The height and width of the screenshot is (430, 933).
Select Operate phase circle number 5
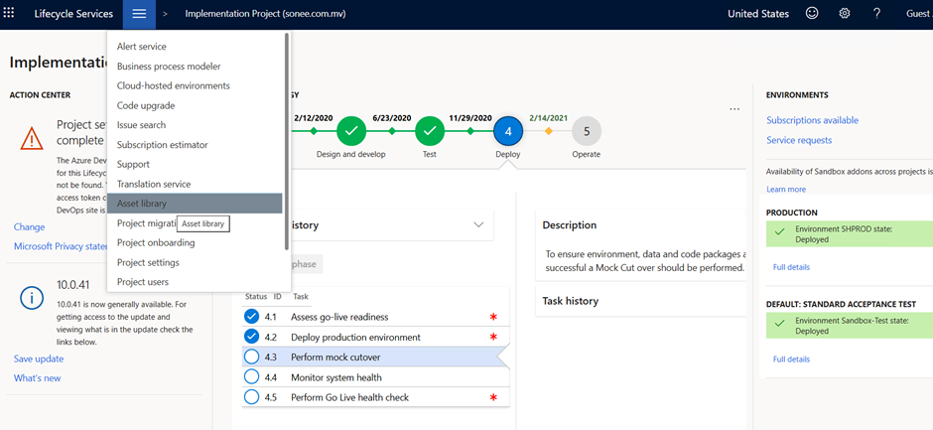587,131
